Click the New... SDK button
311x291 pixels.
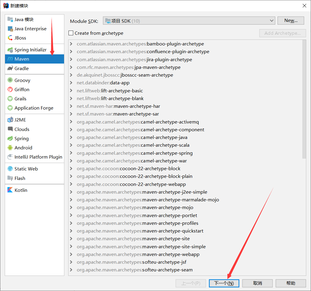[291, 20]
